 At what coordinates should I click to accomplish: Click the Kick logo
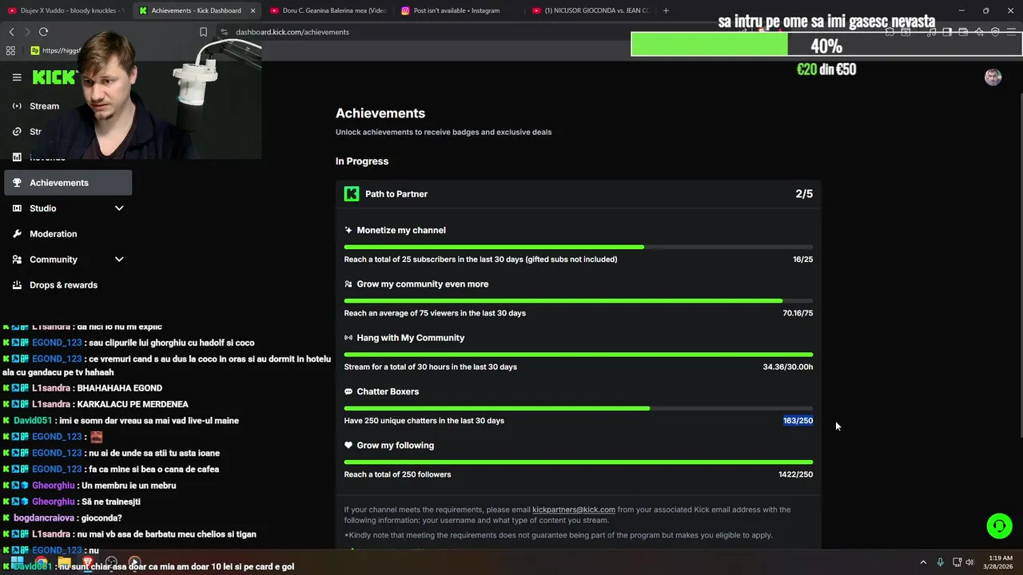click(x=54, y=77)
